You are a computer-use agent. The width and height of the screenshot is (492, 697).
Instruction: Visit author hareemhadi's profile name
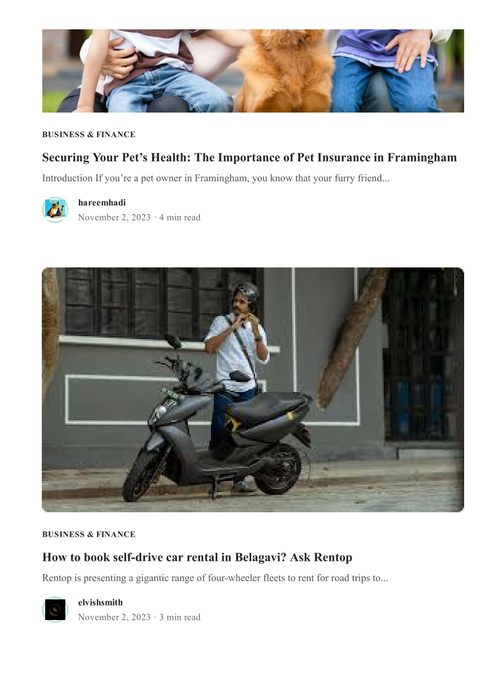[x=102, y=203]
